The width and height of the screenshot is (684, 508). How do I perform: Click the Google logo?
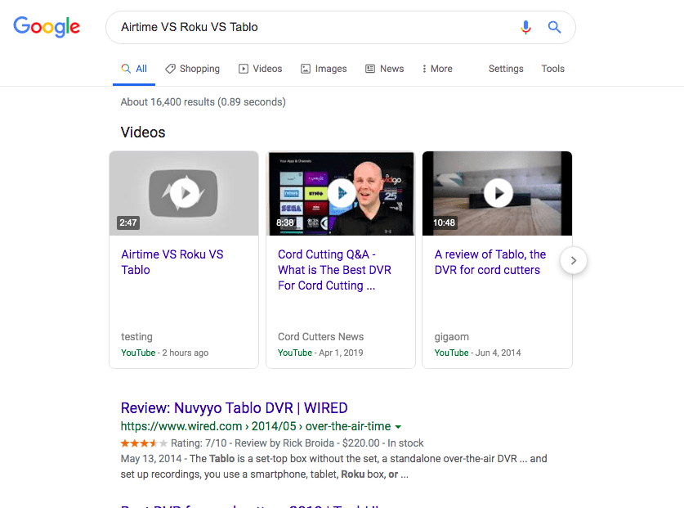coord(47,27)
